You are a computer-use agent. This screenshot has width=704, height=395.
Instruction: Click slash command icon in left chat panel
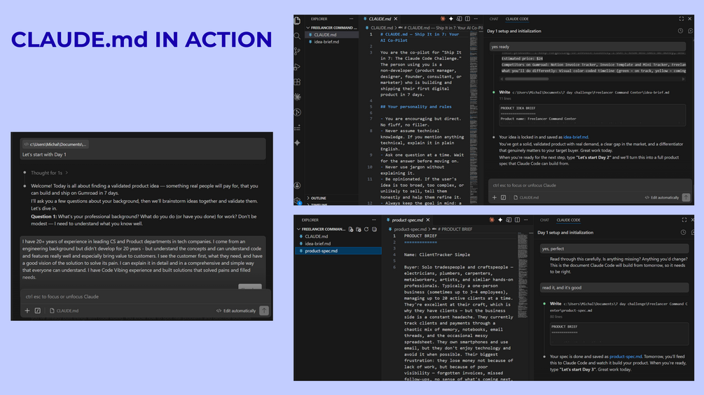[38, 310]
